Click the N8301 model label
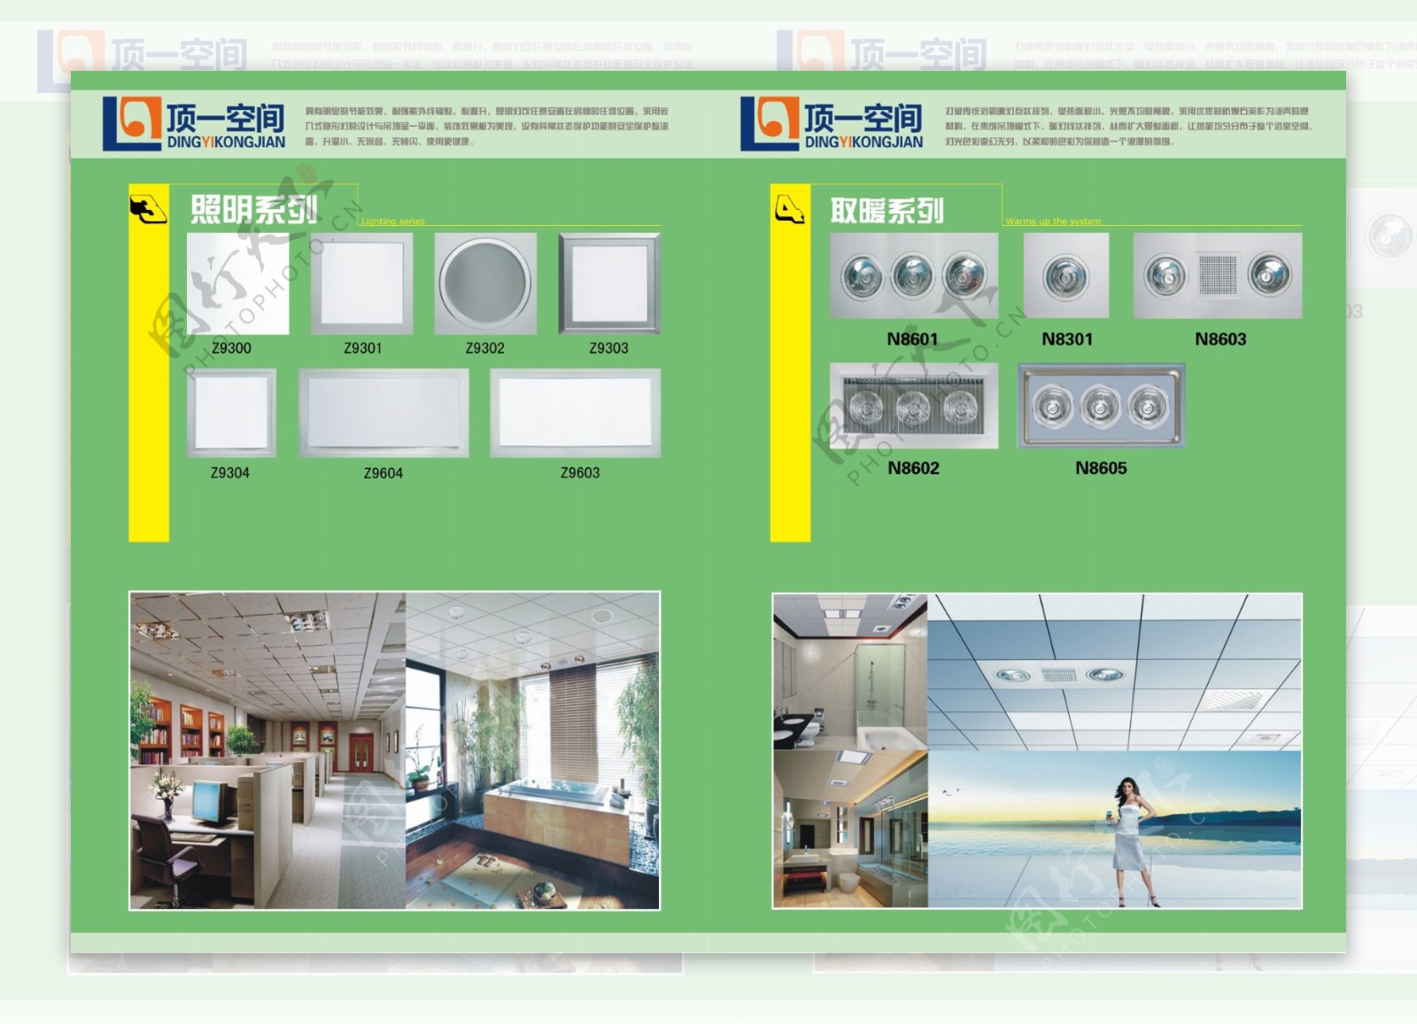Viewport: 1417px width, 1024px height. (x=1067, y=339)
